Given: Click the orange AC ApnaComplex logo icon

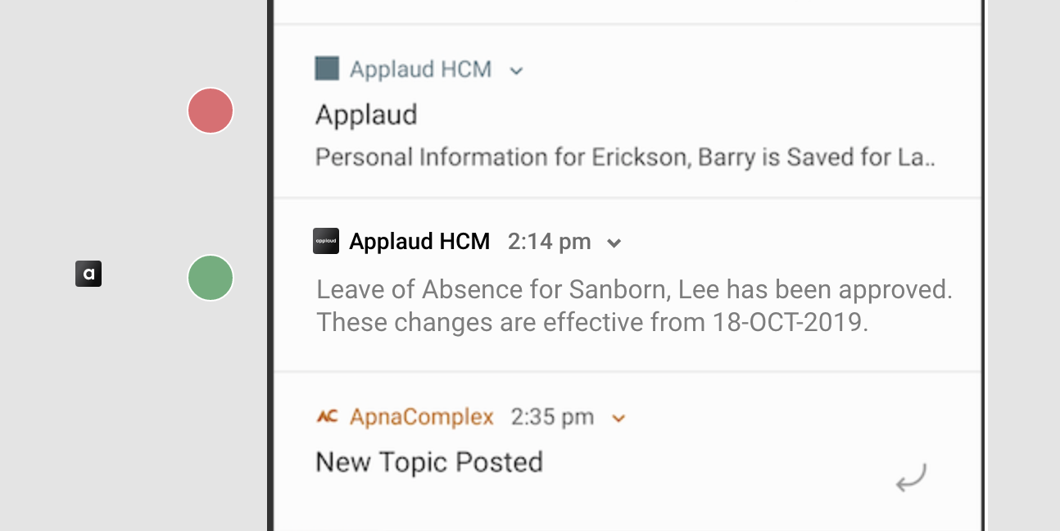Looking at the screenshot, I should (327, 417).
